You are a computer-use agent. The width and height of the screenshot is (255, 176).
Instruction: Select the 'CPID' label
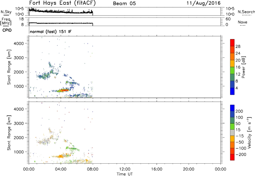pyautogui.click(x=7, y=30)
